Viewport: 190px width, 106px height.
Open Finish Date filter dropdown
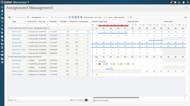tap(58, 25)
